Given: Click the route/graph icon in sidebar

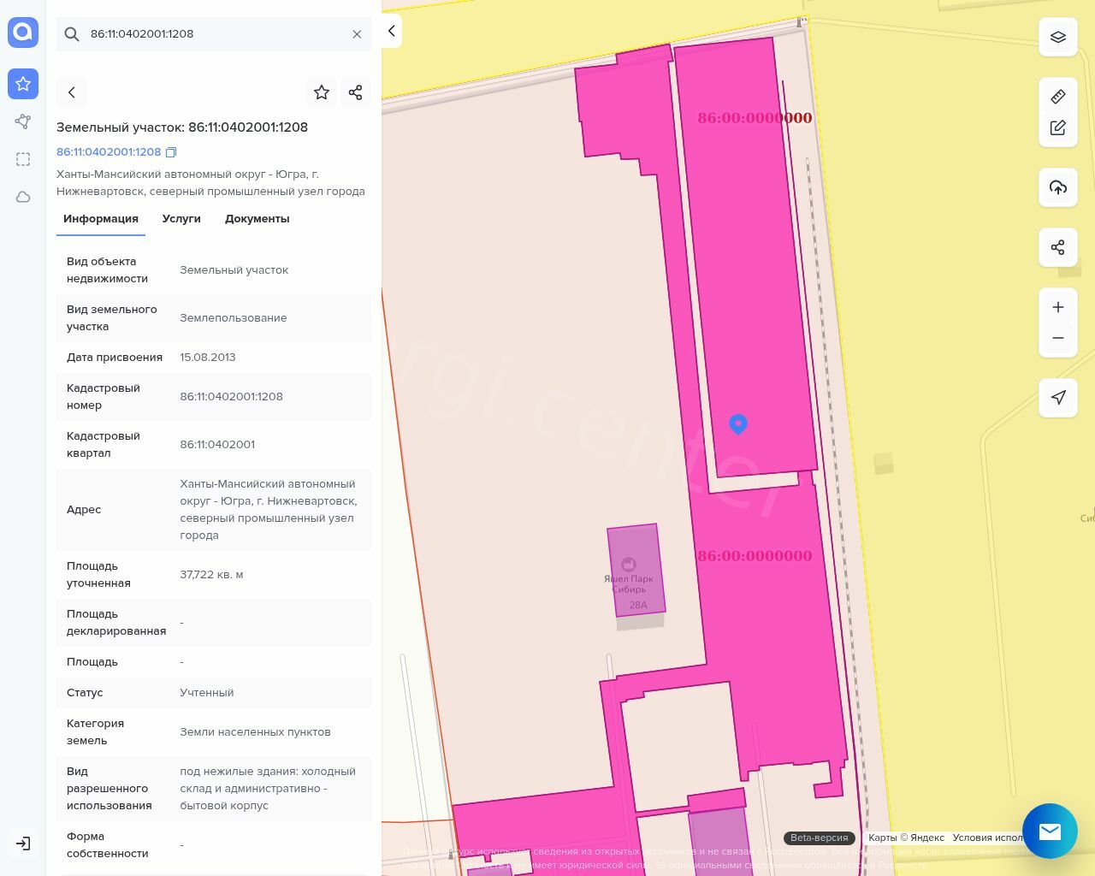Looking at the screenshot, I should pyautogui.click(x=23, y=121).
